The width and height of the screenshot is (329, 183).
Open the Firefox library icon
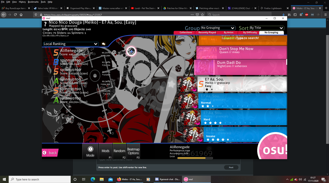289,15
